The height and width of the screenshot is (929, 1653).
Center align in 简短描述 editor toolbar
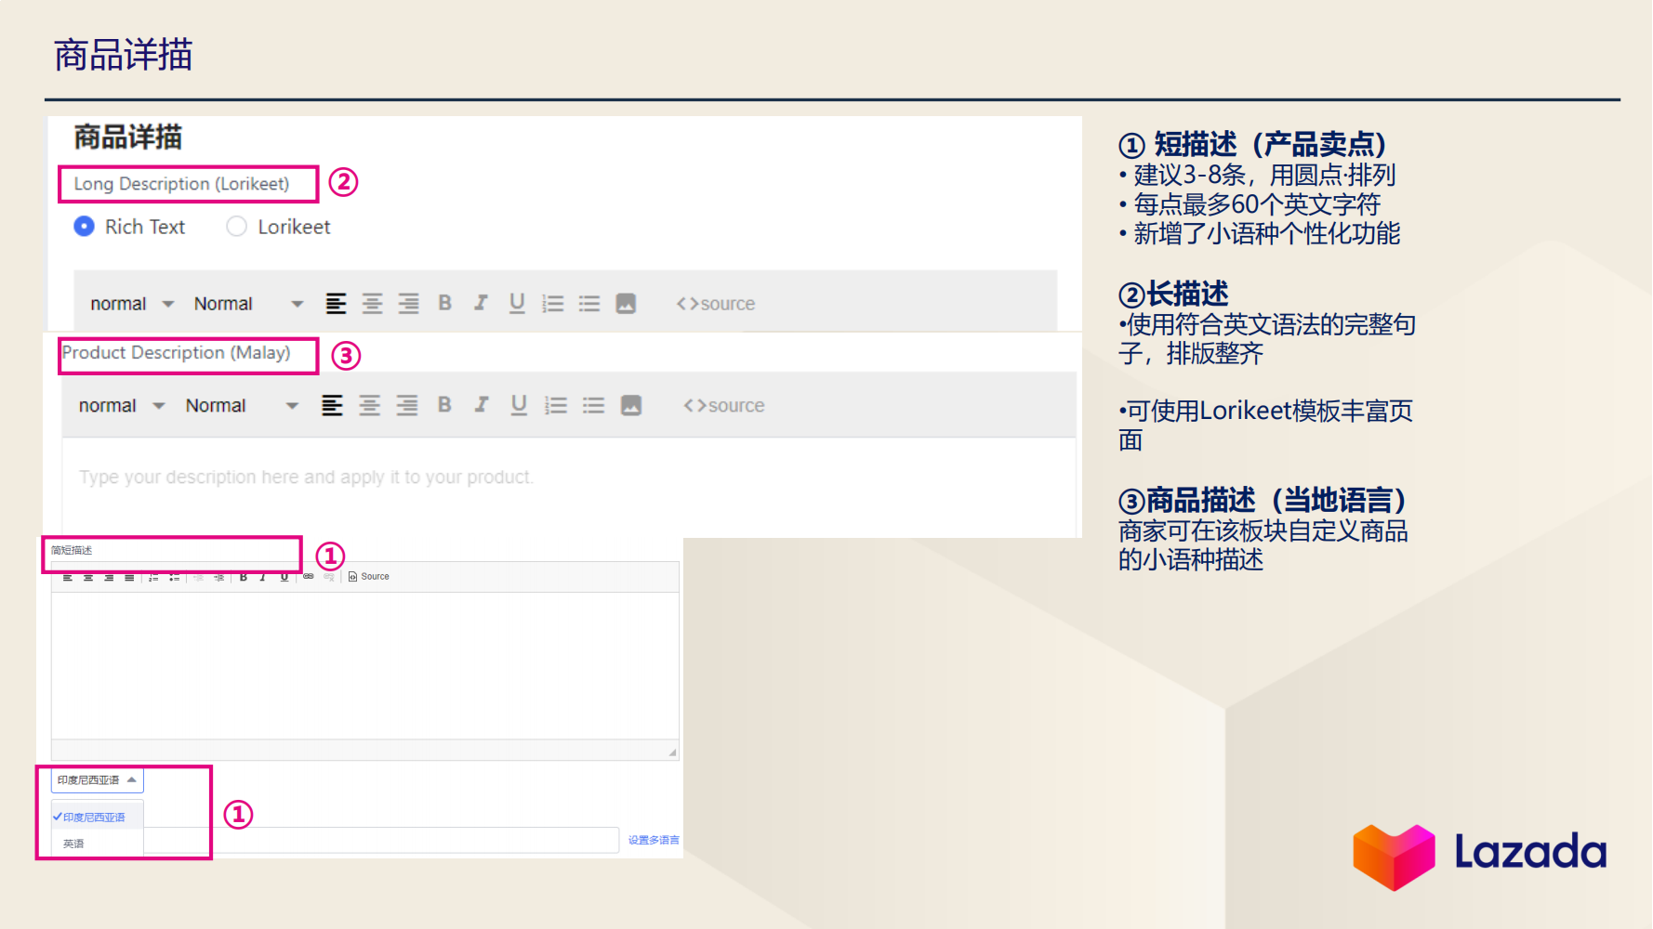pos(88,577)
